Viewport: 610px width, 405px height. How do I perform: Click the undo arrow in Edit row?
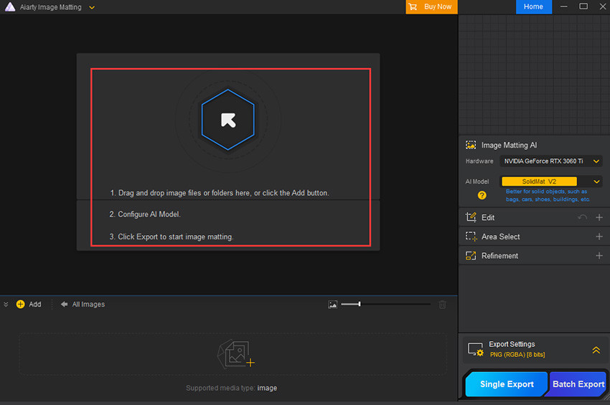coord(583,217)
